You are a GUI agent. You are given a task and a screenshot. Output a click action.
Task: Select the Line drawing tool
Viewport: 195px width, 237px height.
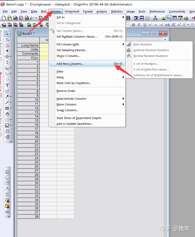pos(7,103)
